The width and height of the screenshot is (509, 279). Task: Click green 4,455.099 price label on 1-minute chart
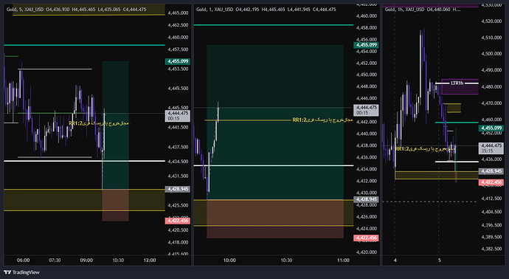pos(366,45)
